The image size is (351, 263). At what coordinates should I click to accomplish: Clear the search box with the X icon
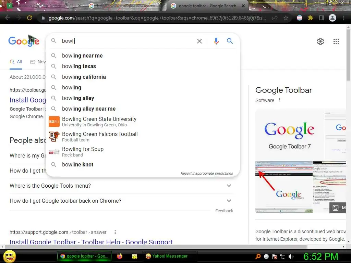pyautogui.click(x=199, y=41)
